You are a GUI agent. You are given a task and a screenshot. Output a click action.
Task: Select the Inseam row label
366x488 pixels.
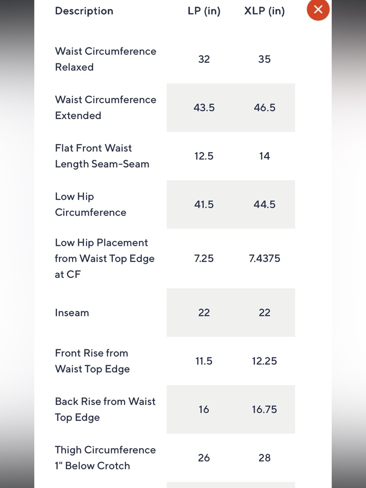72,313
